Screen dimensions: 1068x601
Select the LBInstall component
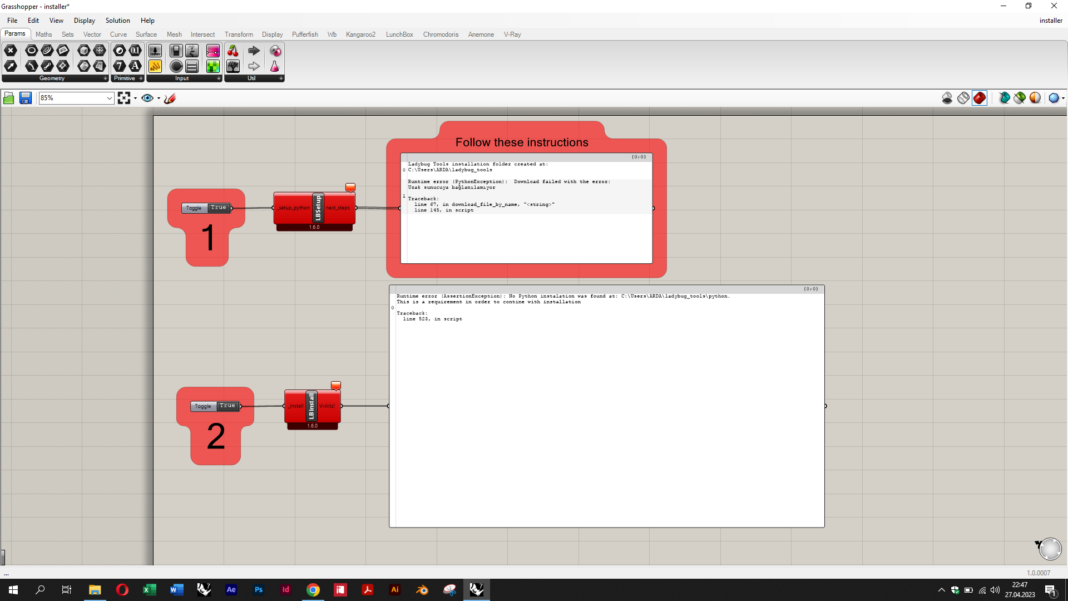312,406
